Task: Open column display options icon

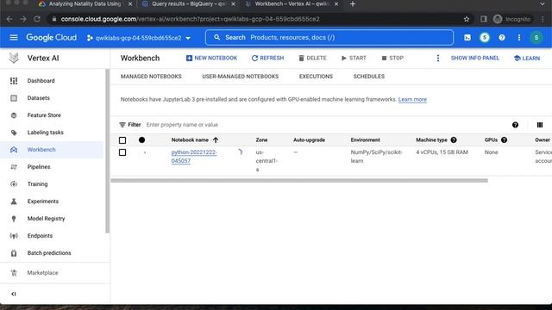Action: pyautogui.click(x=540, y=125)
